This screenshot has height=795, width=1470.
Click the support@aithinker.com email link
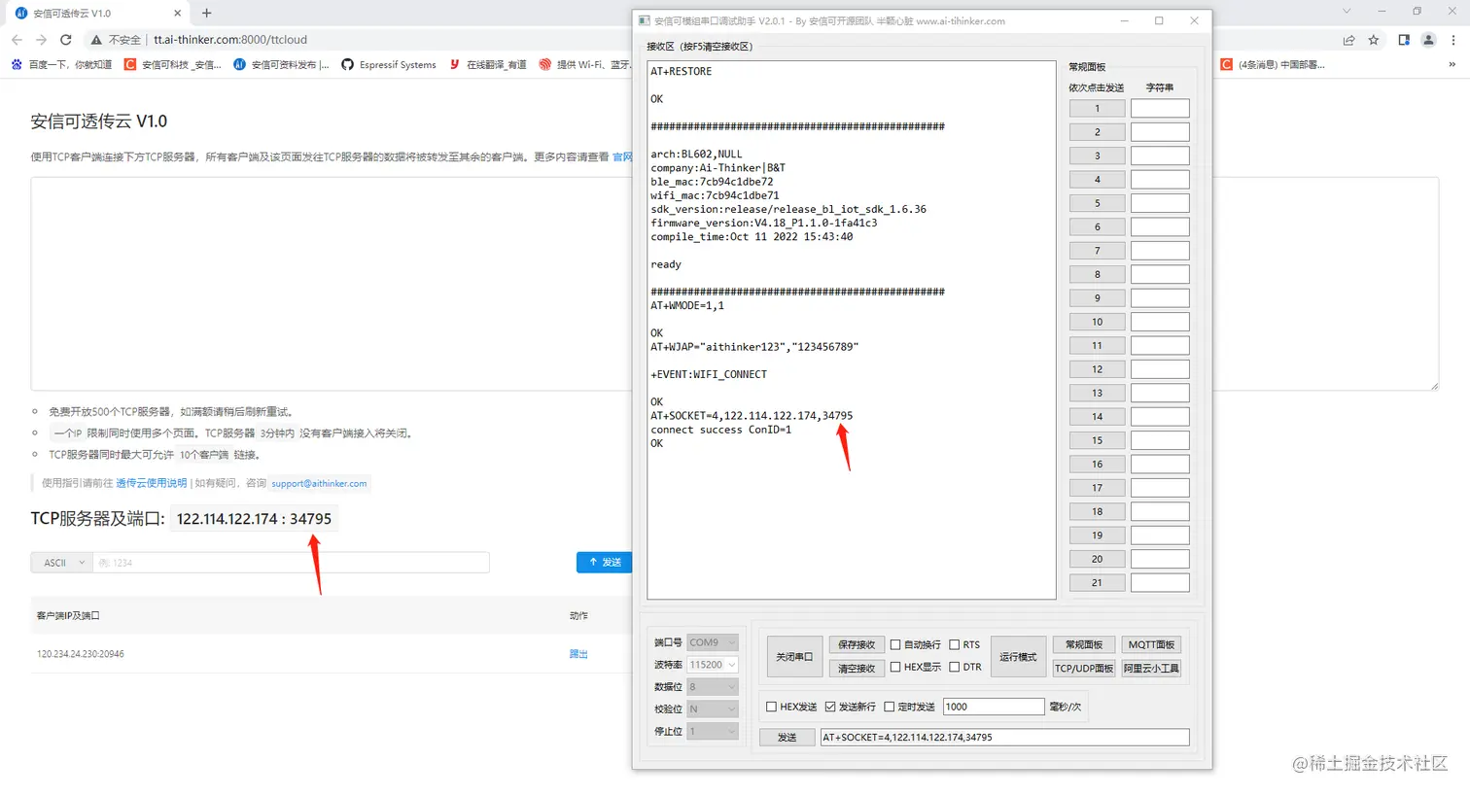point(319,483)
